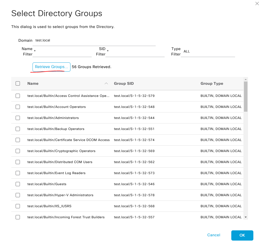Click the Retrieve Groups button
The width and height of the screenshot is (259, 243).
coord(51,67)
